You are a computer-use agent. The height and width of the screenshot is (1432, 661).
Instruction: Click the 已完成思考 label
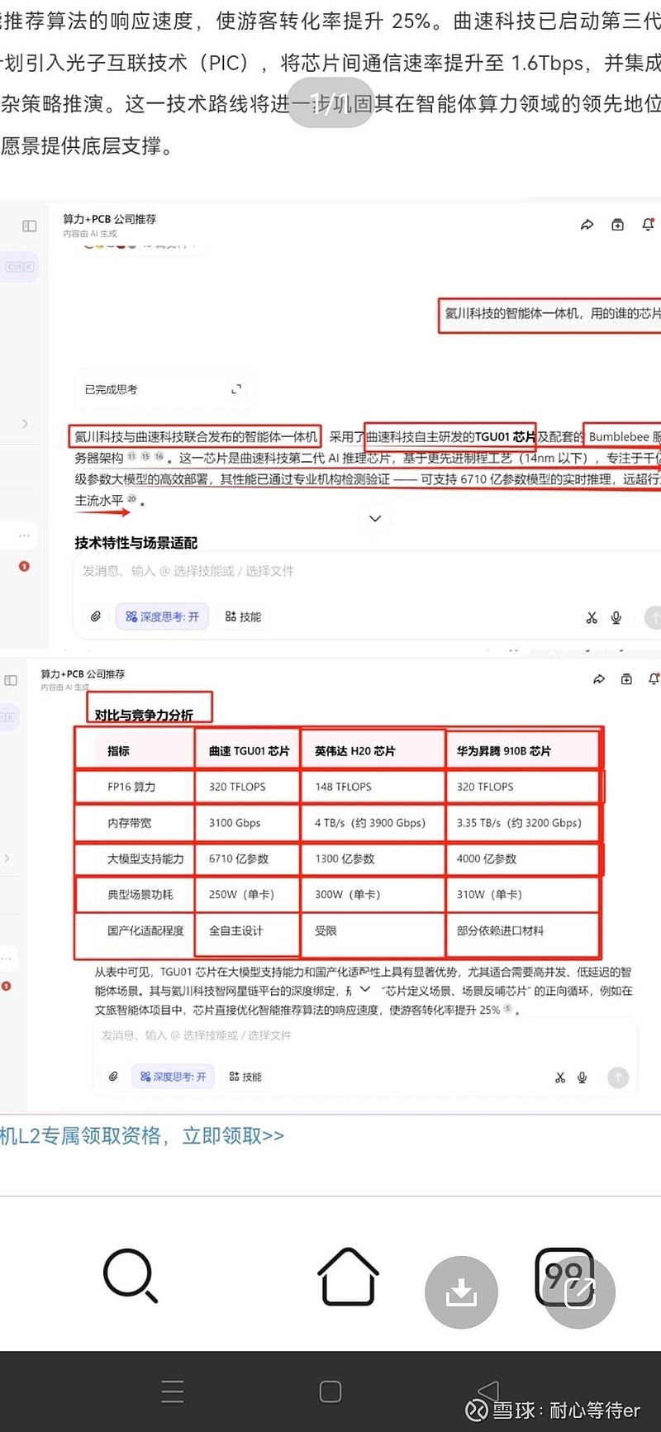[112, 389]
